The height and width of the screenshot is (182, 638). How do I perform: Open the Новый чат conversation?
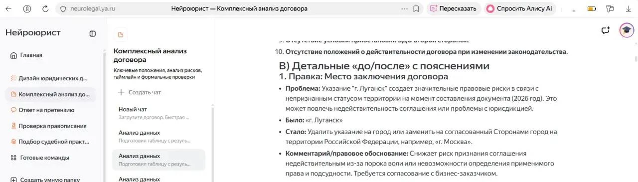tap(159, 113)
